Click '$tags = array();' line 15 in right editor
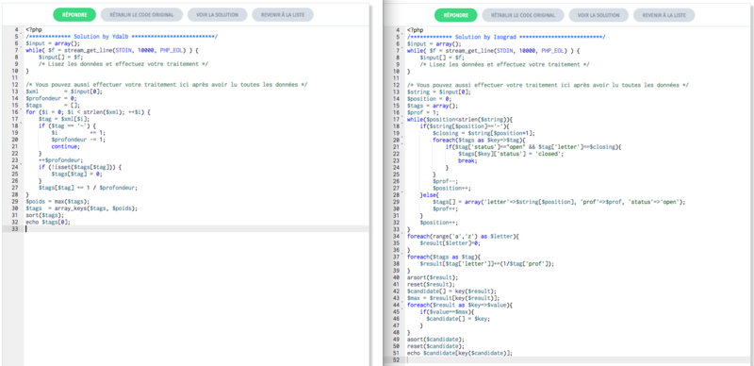 point(433,106)
